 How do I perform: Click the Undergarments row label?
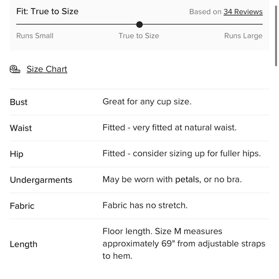coord(41,180)
